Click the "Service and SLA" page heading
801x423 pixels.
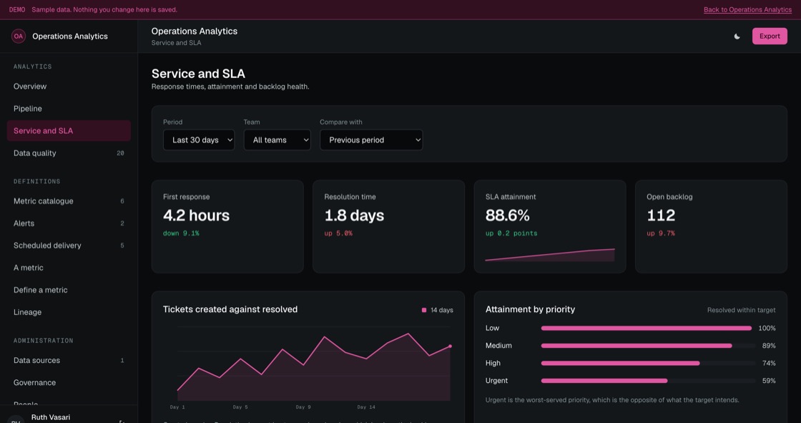[198, 74]
